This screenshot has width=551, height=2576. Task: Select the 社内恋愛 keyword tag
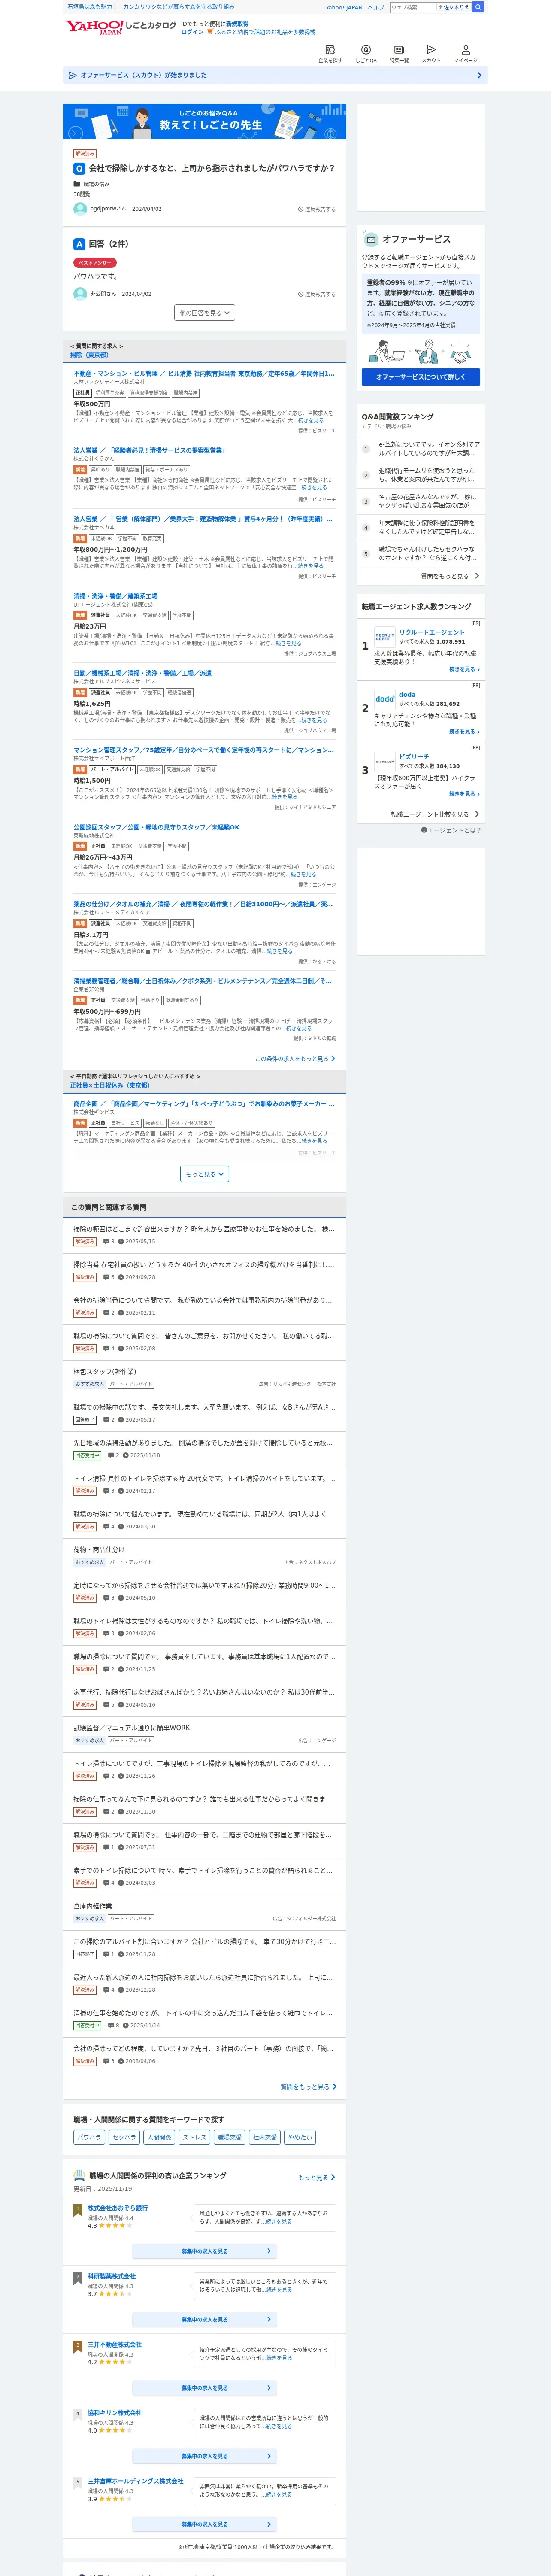[x=265, y=2137]
